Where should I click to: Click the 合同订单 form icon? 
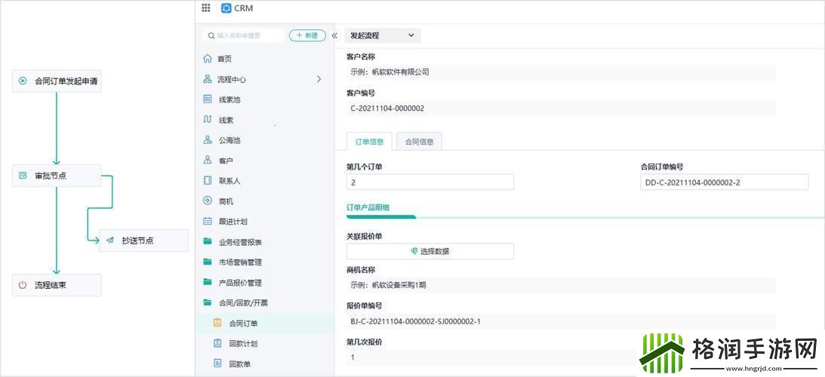pyautogui.click(x=217, y=323)
